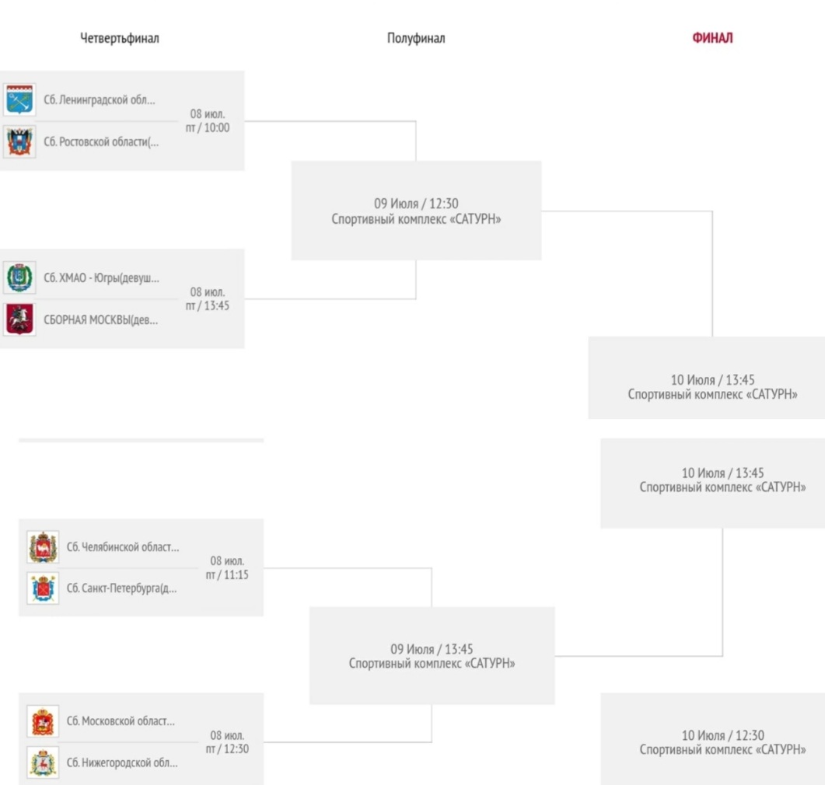Open the СБОРНАЯ МОСКВЫ team link

click(x=100, y=319)
